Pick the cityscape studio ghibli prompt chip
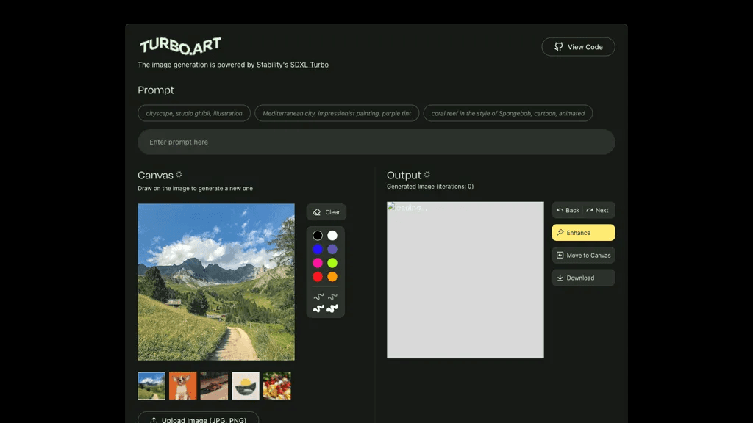Screen dimensions: 753x423 194,113
